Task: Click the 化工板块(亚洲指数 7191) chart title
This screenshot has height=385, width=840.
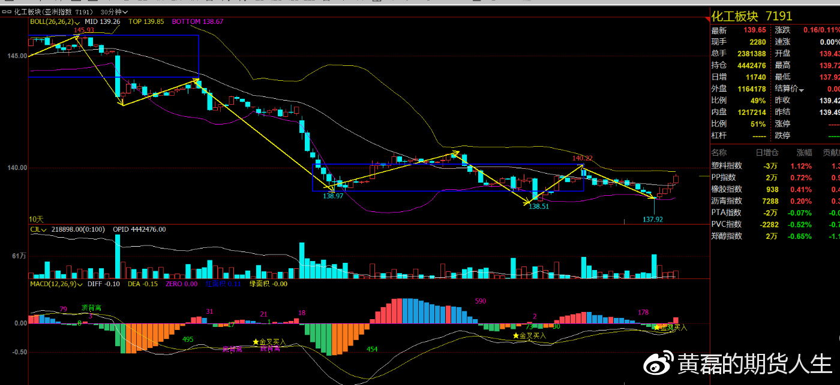Action: point(54,12)
